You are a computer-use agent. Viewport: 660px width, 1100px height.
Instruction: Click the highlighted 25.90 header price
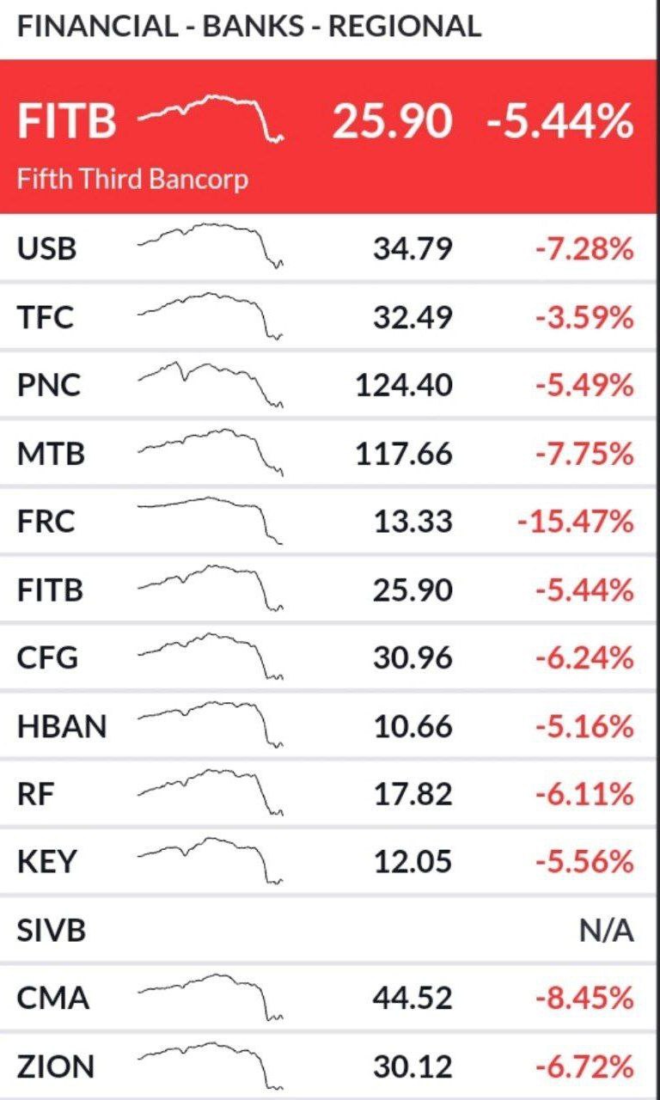[x=392, y=121]
